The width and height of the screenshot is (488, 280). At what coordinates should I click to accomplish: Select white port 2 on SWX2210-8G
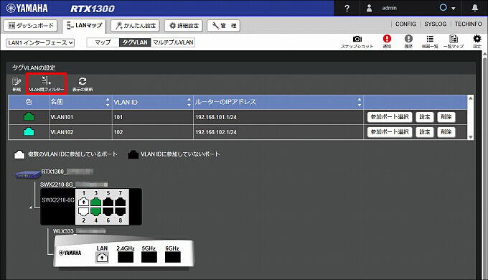(83, 212)
